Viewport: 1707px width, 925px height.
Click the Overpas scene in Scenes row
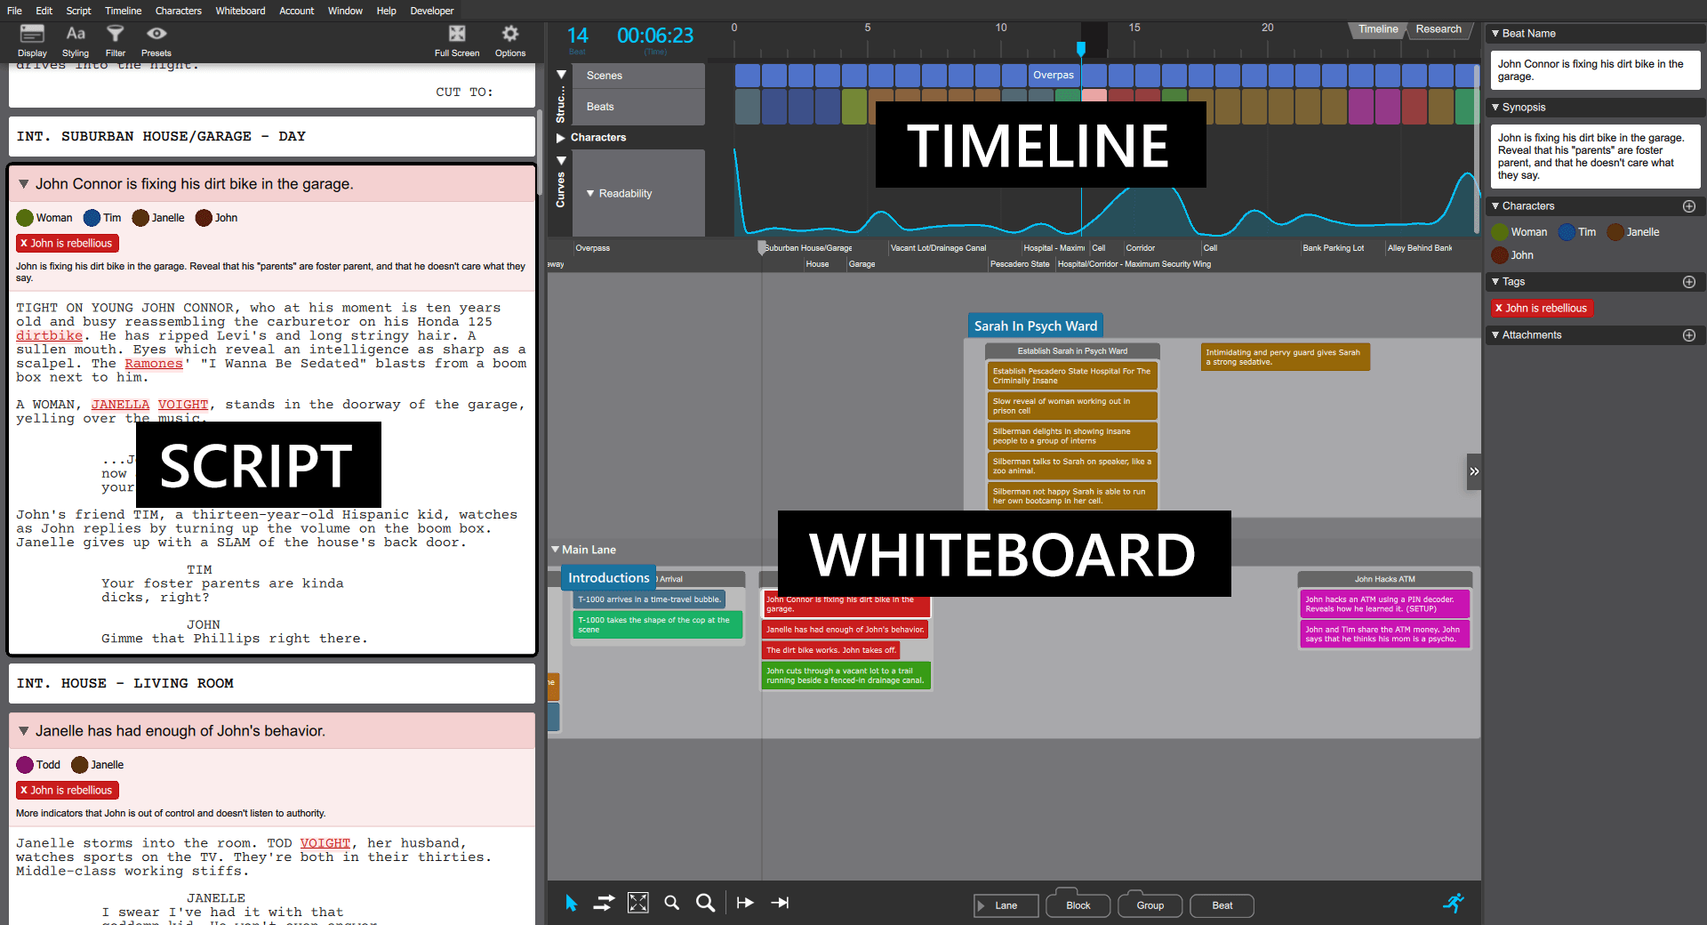pos(1054,76)
